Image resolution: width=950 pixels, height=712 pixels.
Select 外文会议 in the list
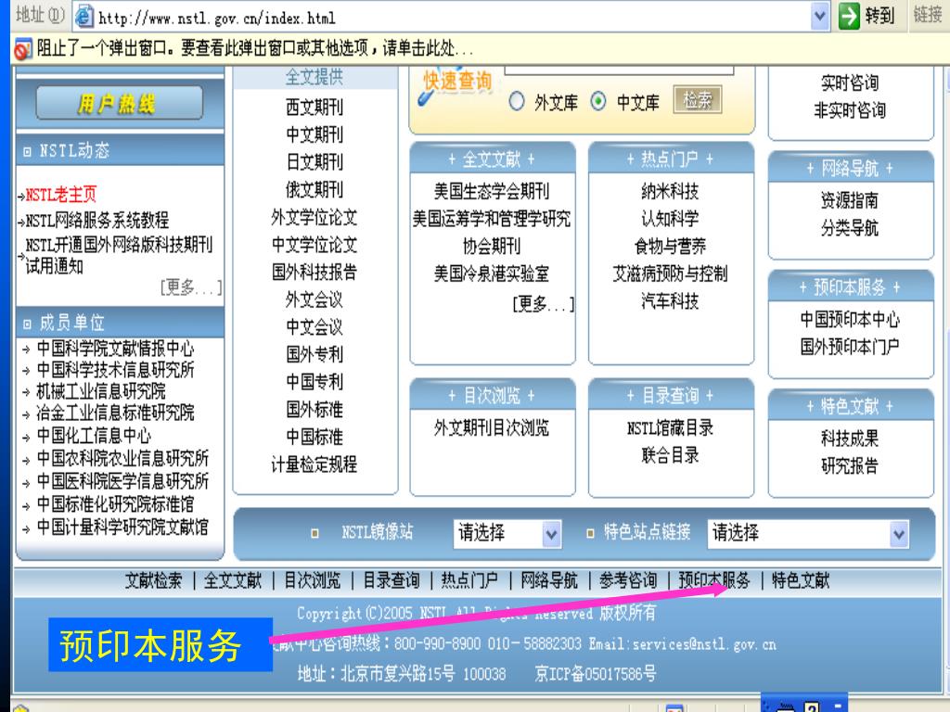(315, 299)
